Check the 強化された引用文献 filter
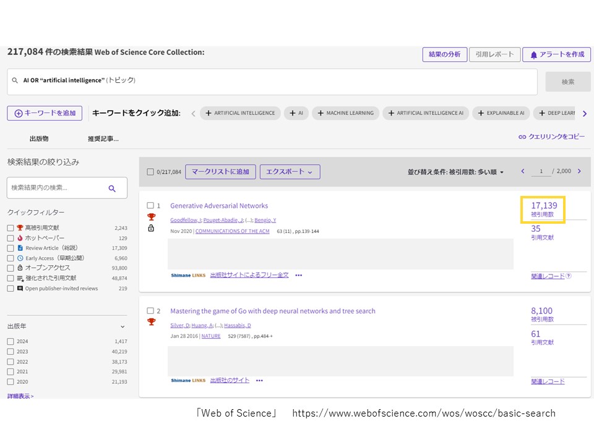The image size is (594, 445). [x=11, y=278]
